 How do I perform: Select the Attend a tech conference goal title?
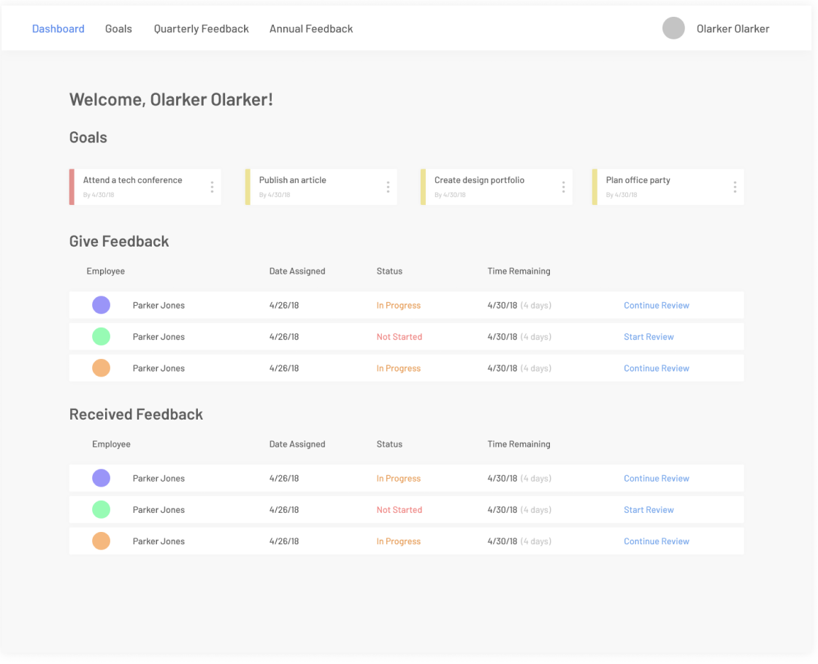(x=132, y=180)
